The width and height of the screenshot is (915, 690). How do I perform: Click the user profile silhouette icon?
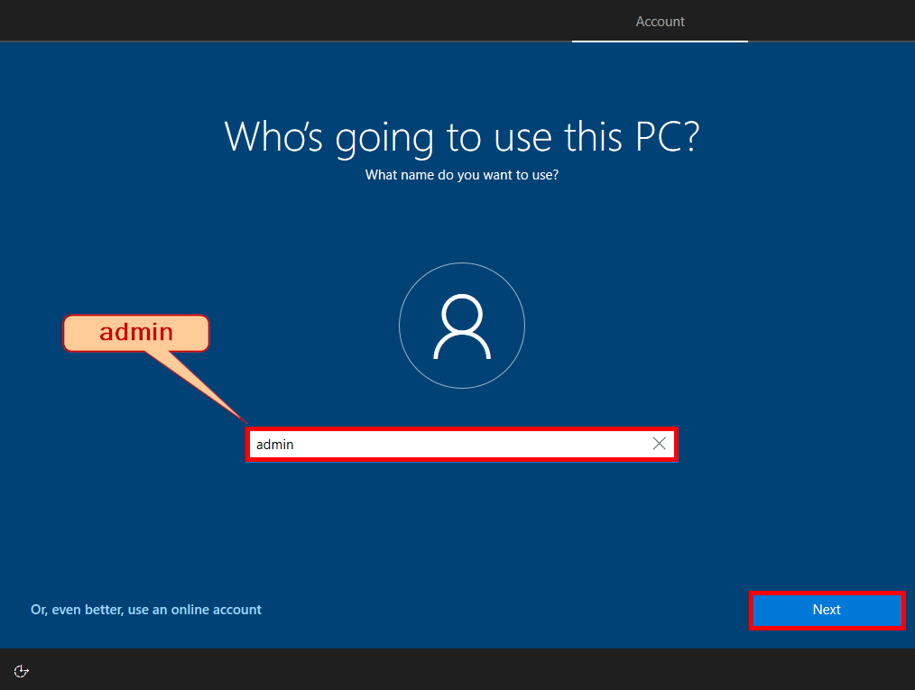click(461, 326)
